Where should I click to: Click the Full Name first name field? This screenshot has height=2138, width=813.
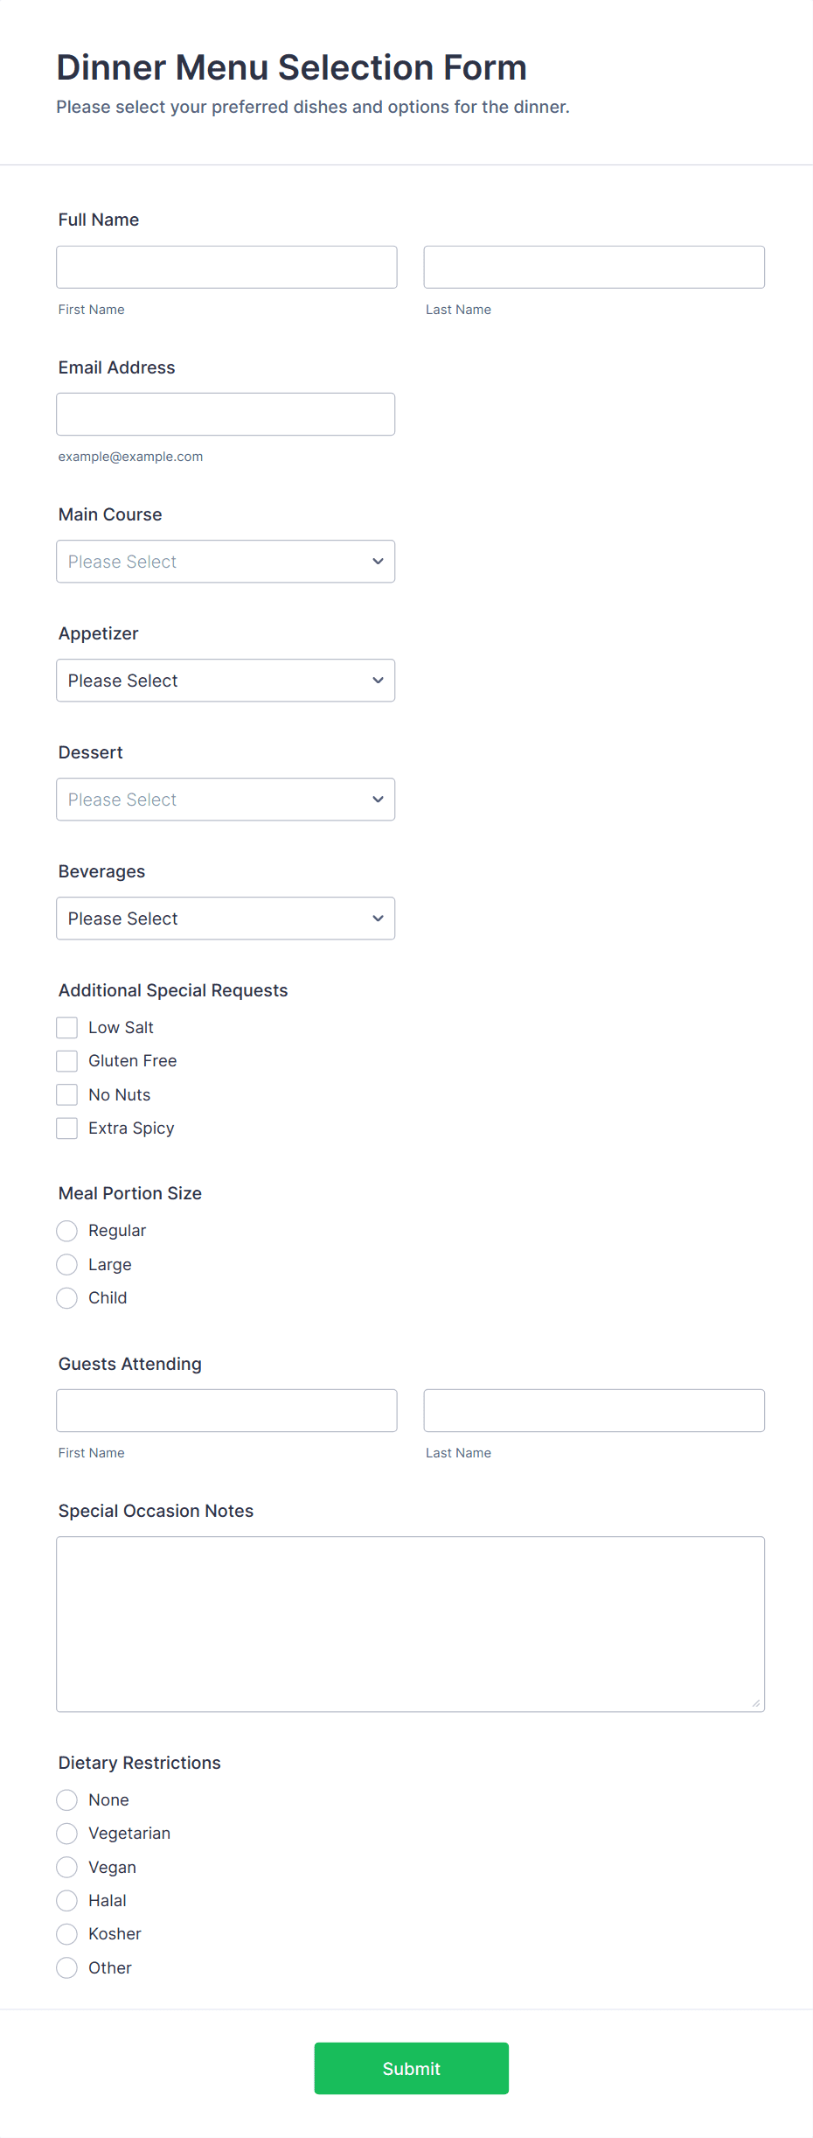(226, 268)
